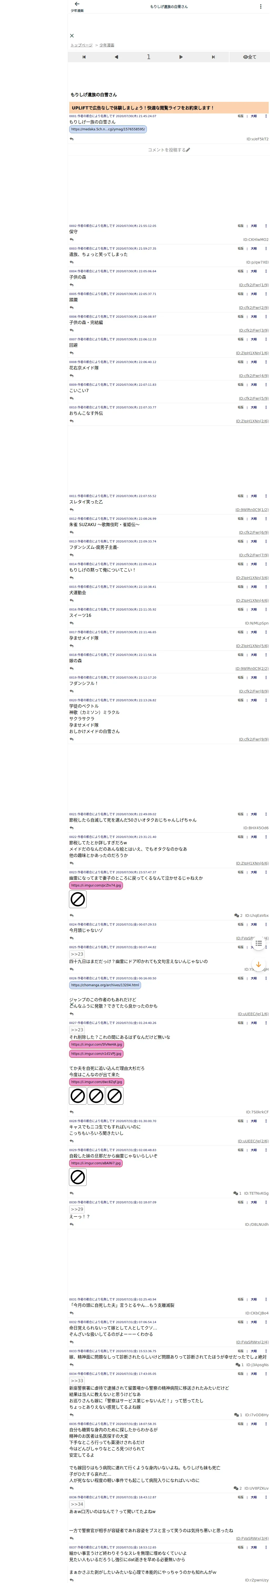Open ID:cfk2/Fwr(8/9) link on post 0019
Image resolution: width=270 pixels, height=1583 pixels.
[x=253, y=691]
